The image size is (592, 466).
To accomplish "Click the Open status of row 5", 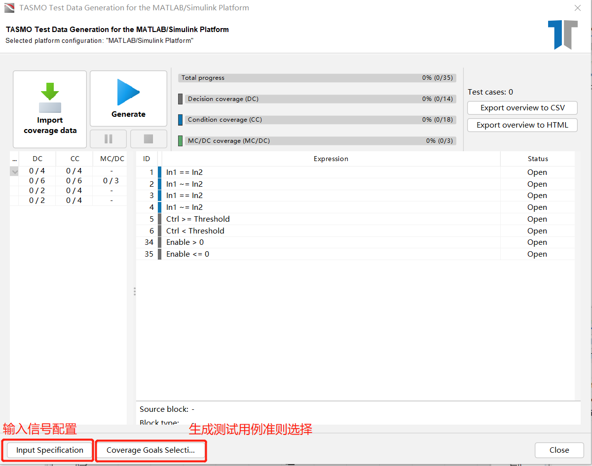I will (537, 219).
